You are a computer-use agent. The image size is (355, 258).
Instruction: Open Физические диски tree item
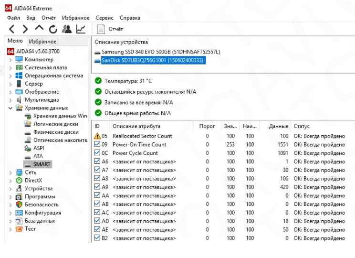pyautogui.click(x=56, y=132)
